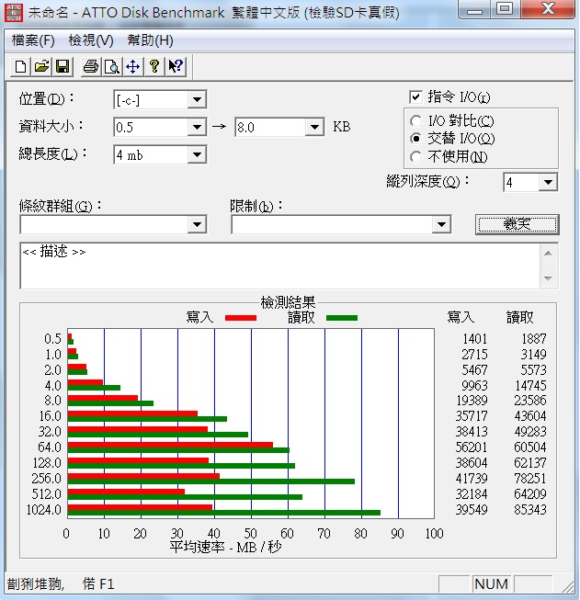Click the Print toolbar icon
This screenshot has height=600, width=580.
click(x=91, y=66)
